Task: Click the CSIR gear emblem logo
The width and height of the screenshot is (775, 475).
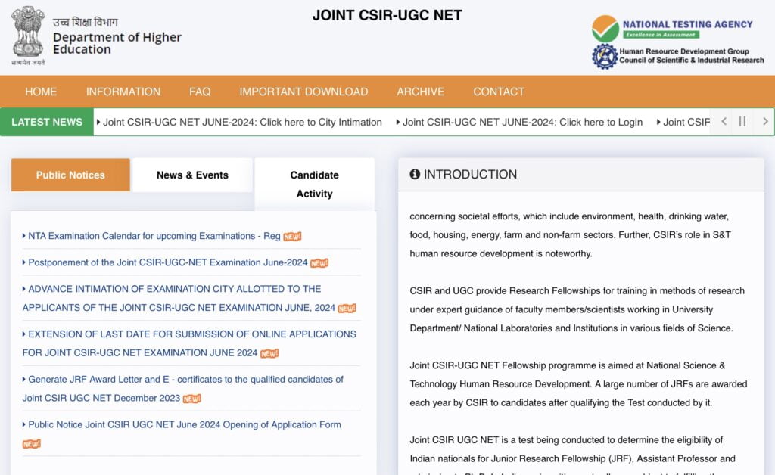Action: [605, 56]
